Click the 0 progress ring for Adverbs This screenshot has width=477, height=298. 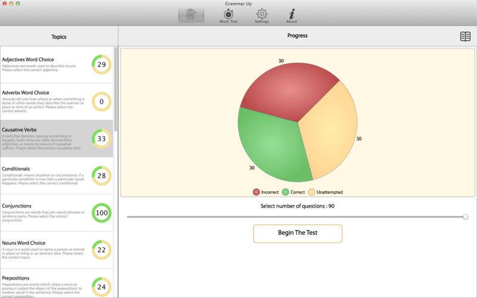pyautogui.click(x=101, y=101)
